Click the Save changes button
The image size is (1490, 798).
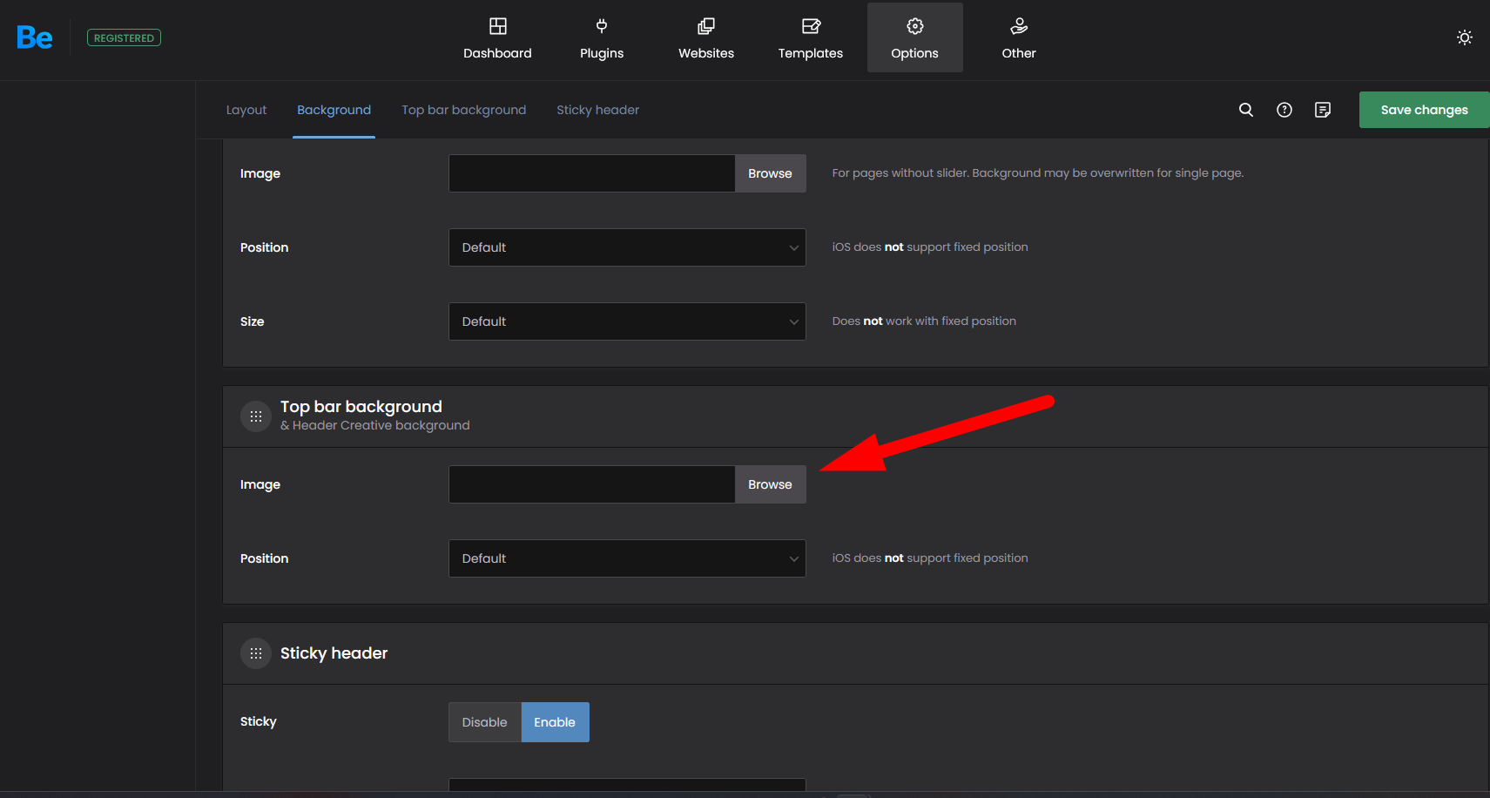[x=1424, y=110]
